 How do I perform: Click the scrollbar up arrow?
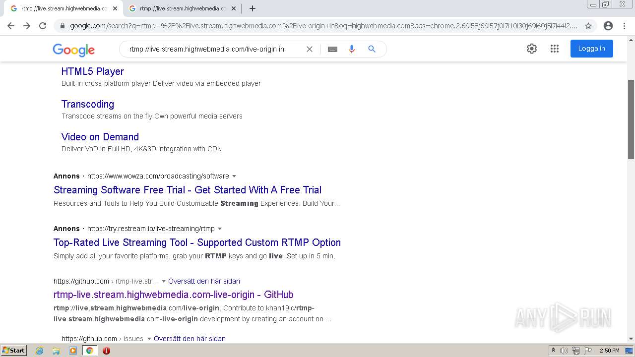[631, 40]
